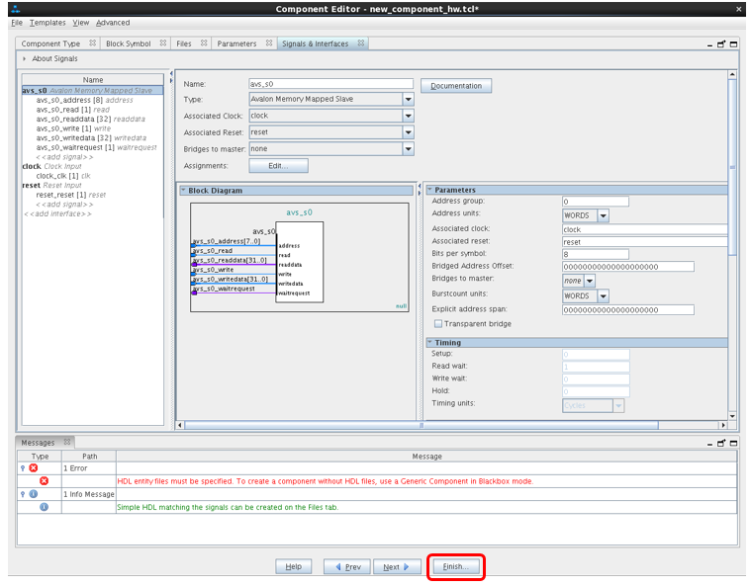This screenshot has height=587, width=751.
Task: Close the Files tab via its X icon
Action: pyautogui.click(x=204, y=43)
